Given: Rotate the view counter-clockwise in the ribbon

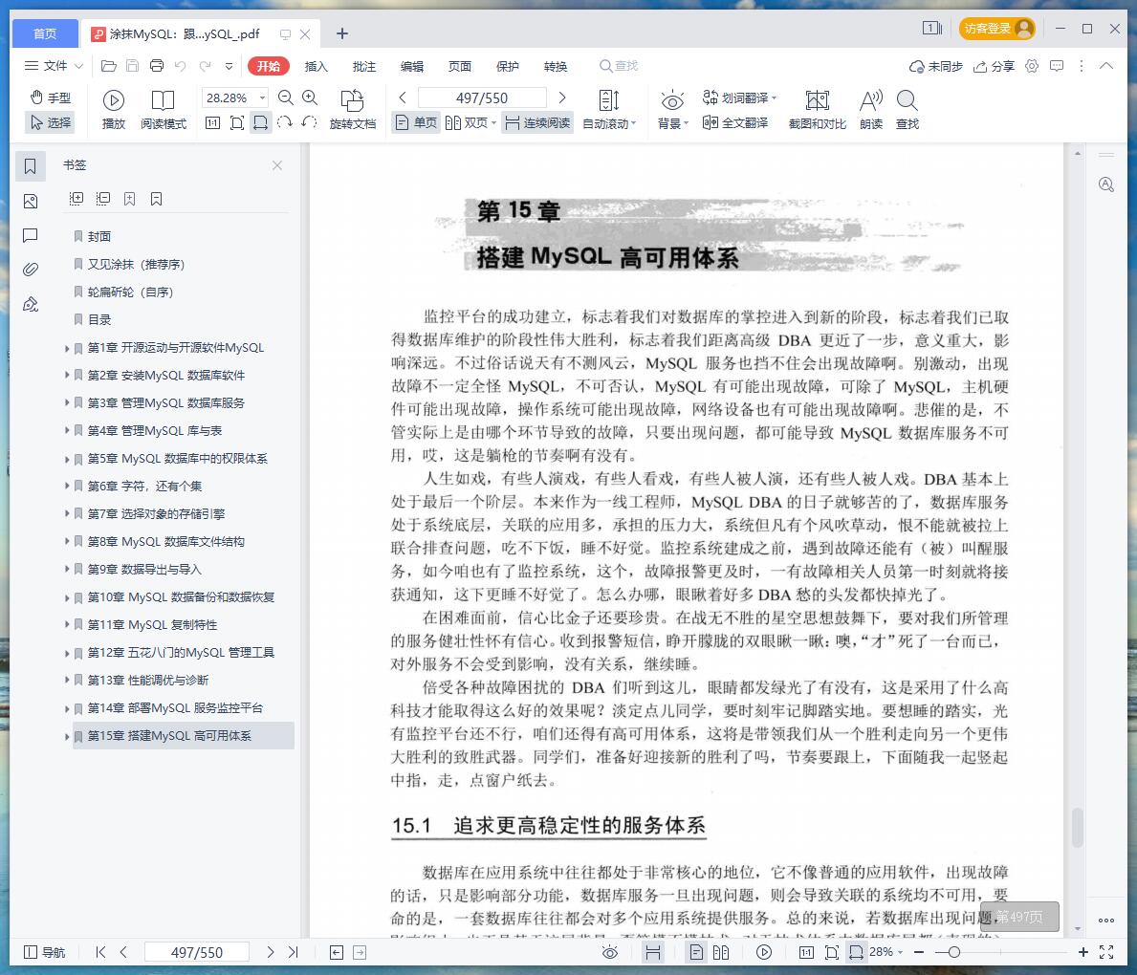Looking at the screenshot, I should click(x=310, y=122).
